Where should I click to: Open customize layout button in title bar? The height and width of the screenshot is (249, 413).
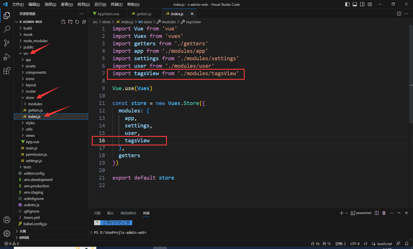point(370,4)
